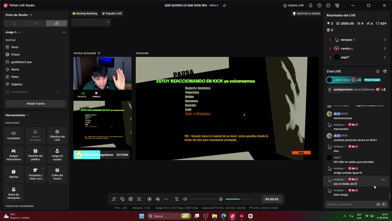Open the settings icon in title bar

click(328, 6)
